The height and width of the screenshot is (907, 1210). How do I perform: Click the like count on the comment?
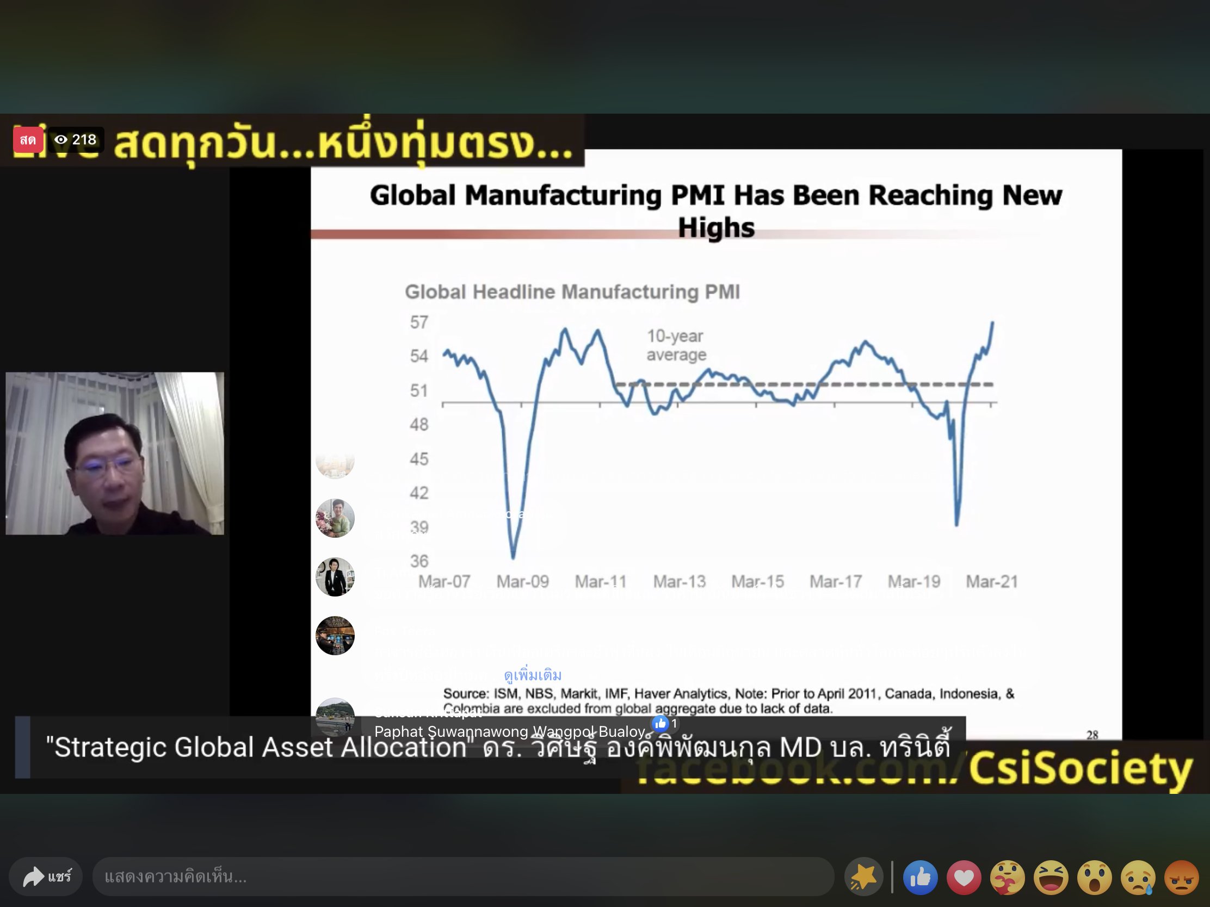tap(665, 723)
